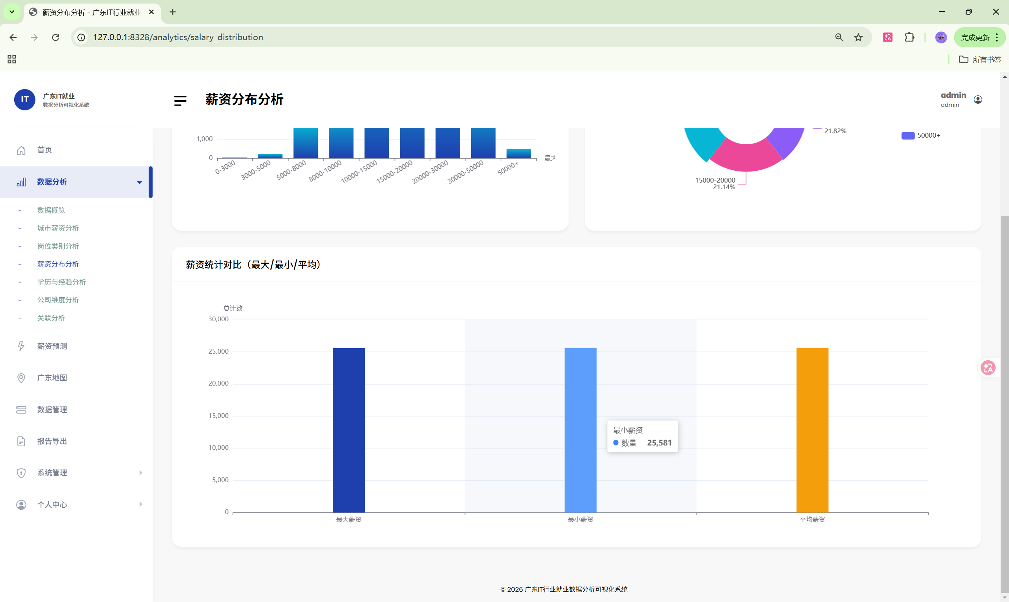Collapse the 数据分析 menu arrow

139,183
